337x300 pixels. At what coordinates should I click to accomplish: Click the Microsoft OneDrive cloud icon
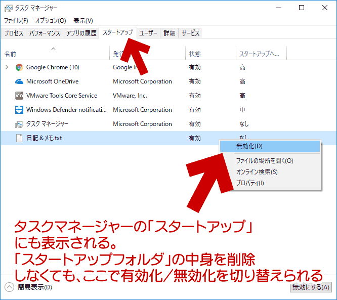(x=19, y=81)
